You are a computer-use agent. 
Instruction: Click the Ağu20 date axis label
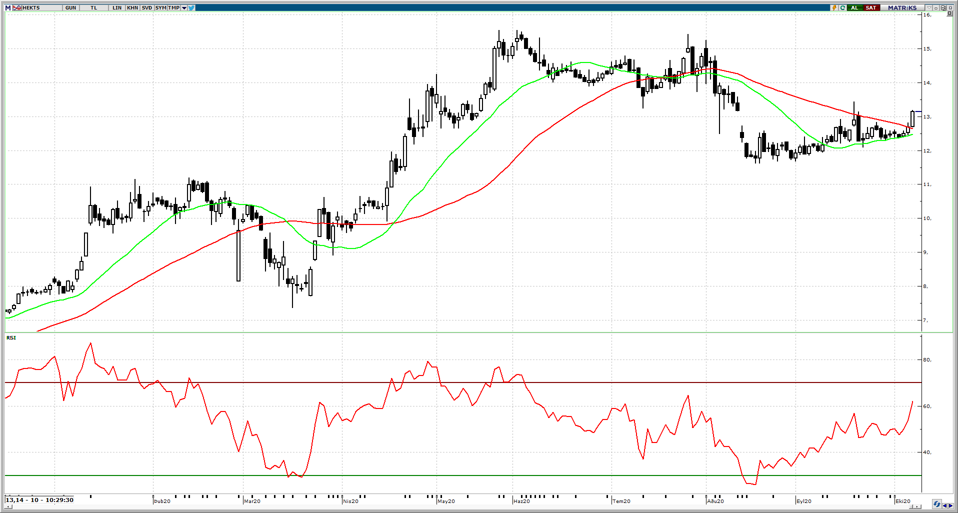pos(715,501)
